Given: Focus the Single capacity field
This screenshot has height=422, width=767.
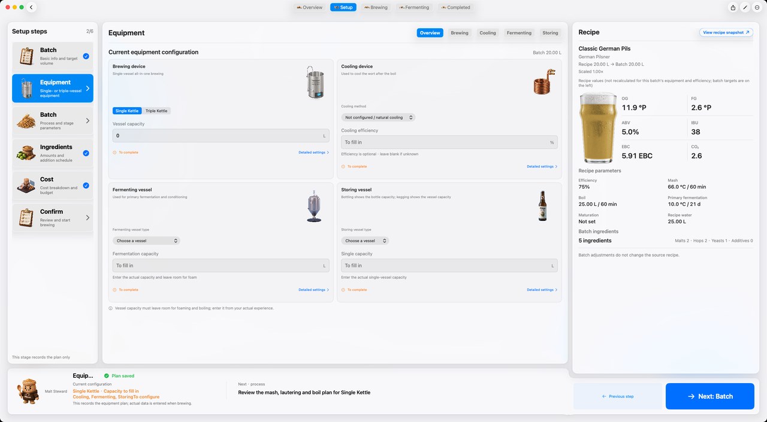Looking at the screenshot, I should pos(449,266).
